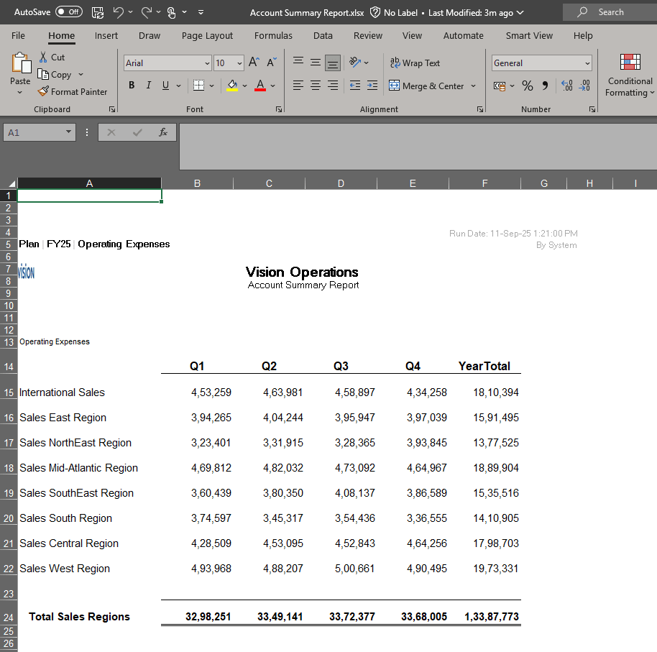Apply the yellow fill color swatch

click(232, 86)
